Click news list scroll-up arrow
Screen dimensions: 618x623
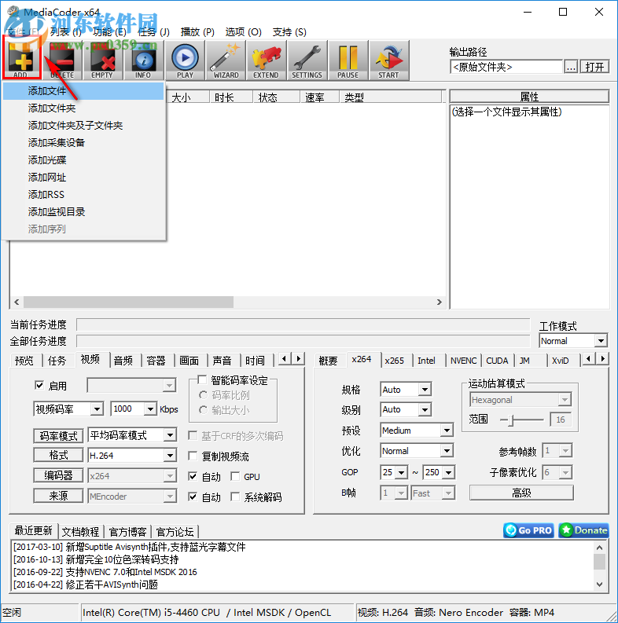point(600,547)
